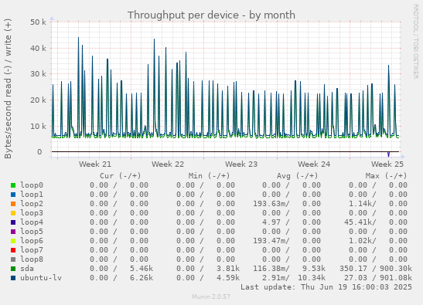Click the Cur (-/+) column header
Viewport: 423px width, 305px height.
(121, 176)
